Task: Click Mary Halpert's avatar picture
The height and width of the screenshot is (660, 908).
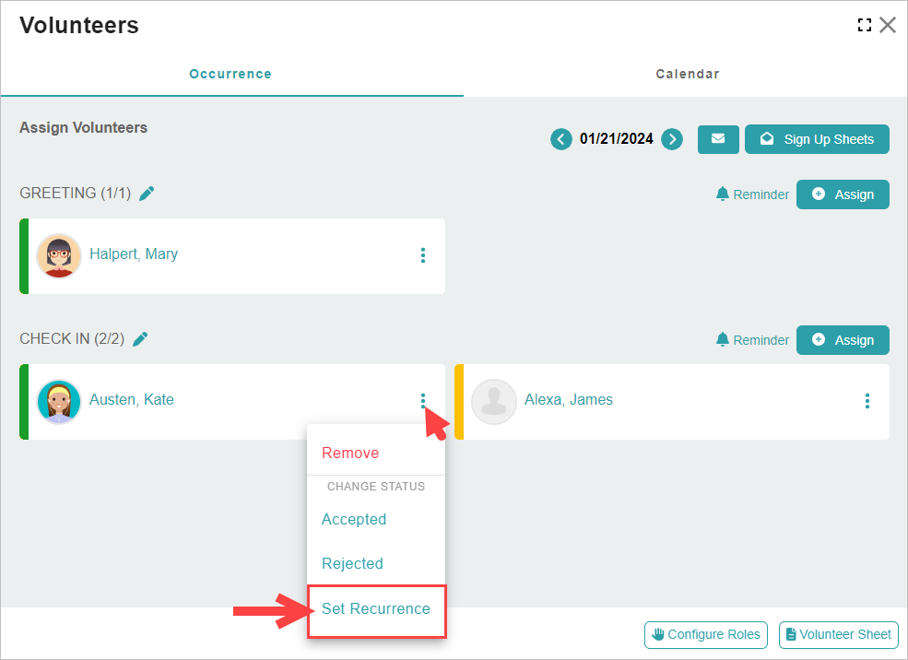Action: click(59, 255)
